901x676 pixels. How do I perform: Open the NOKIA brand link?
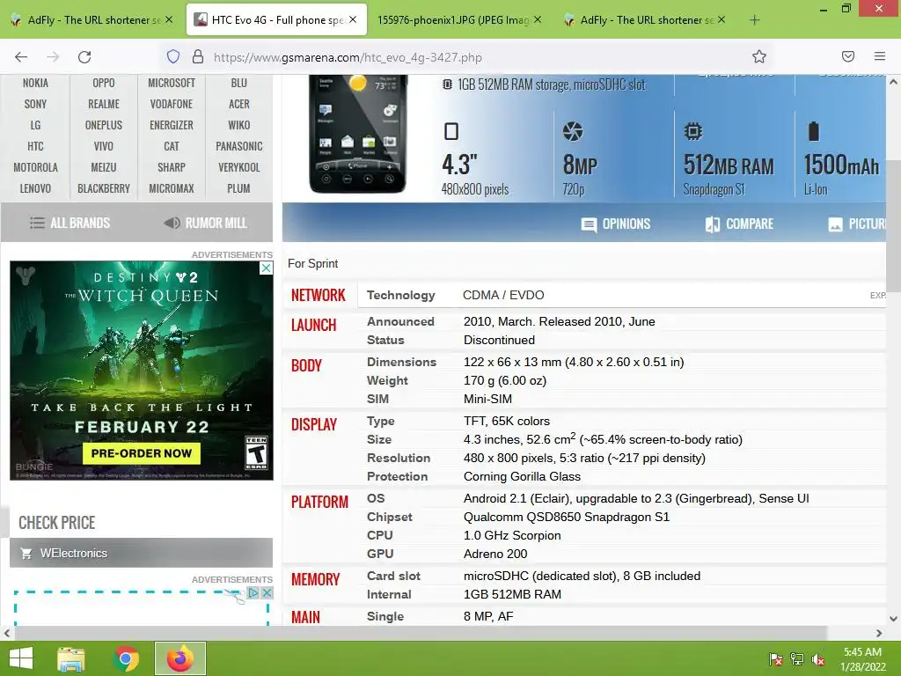[x=35, y=83]
